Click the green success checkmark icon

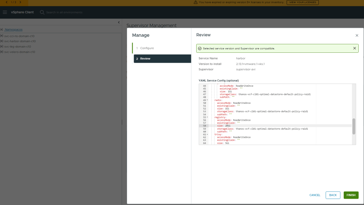point(200,49)
